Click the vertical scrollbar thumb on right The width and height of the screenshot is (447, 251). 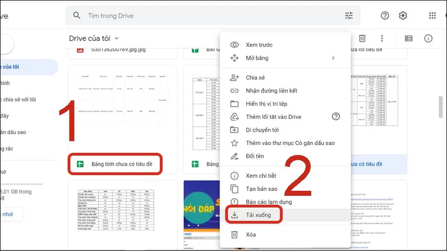pos(441,107)
